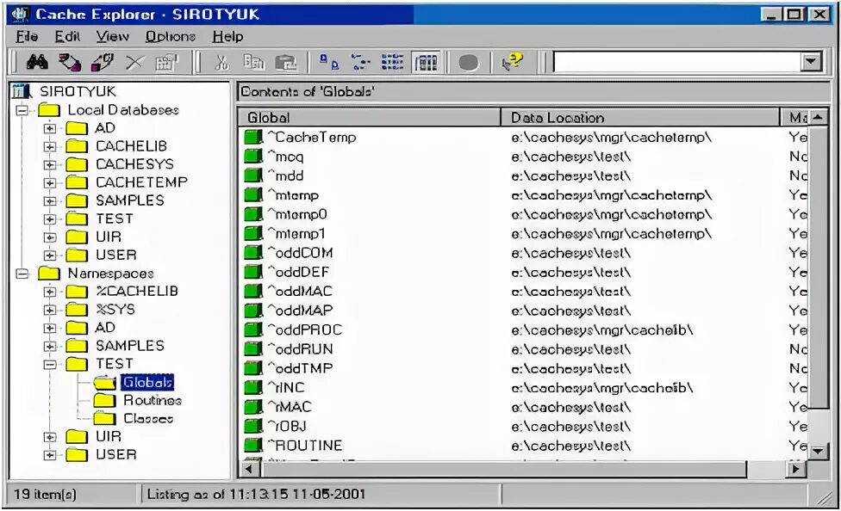Click the Import tool icon in toolbar
The image size is (841, 511).
click(103, 62)
